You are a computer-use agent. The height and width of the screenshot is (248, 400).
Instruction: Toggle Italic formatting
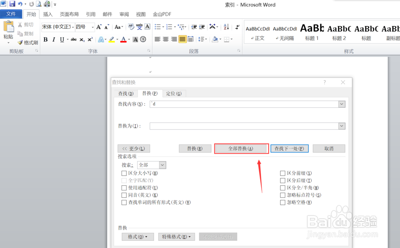point(54,40)
